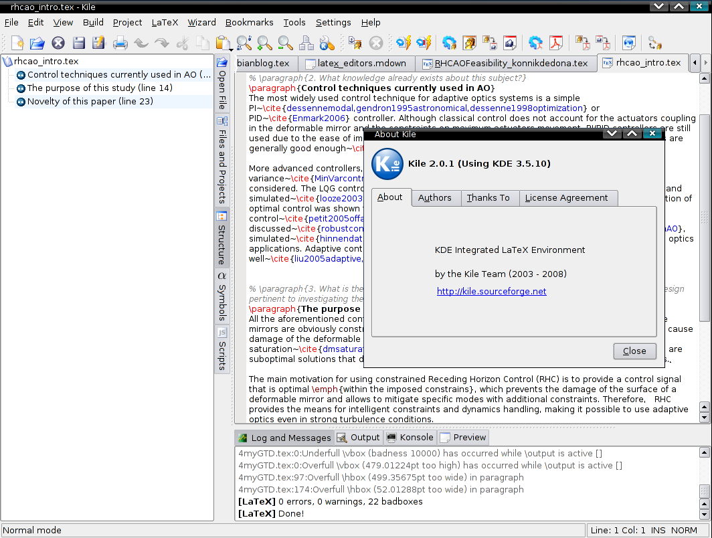Save the document with the floppy icon
The height and width of the screenshot is (538, 712).
tap(79, 43)
